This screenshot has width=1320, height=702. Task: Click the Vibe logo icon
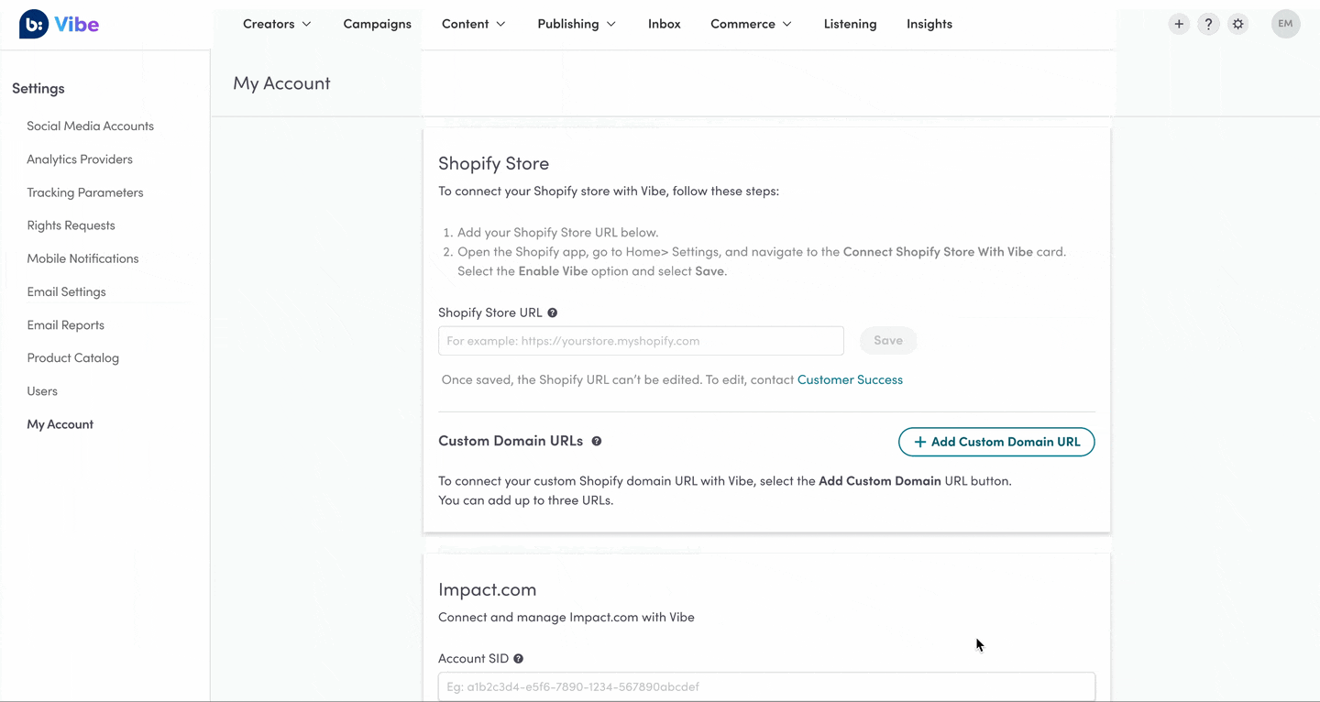(34, 25)
